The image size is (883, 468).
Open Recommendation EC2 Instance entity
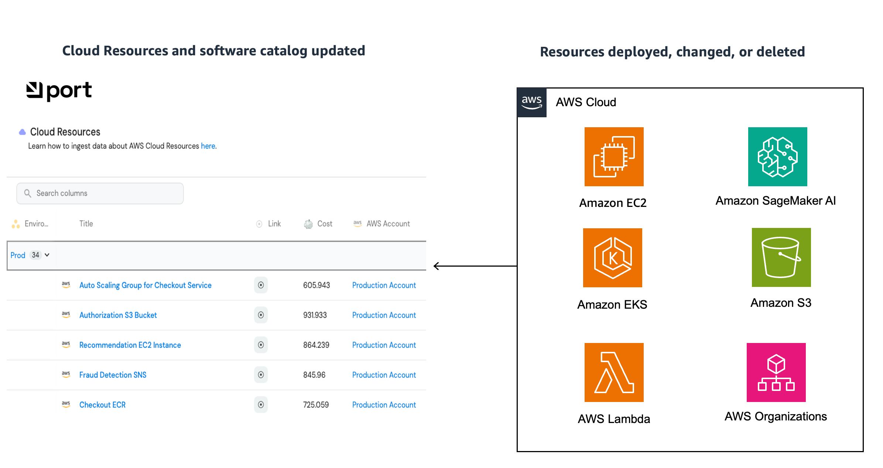pos(130,345)
